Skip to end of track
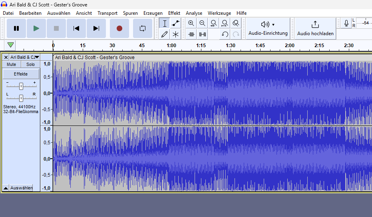Viewport: 372px width, 217px height. click(96, 28)
